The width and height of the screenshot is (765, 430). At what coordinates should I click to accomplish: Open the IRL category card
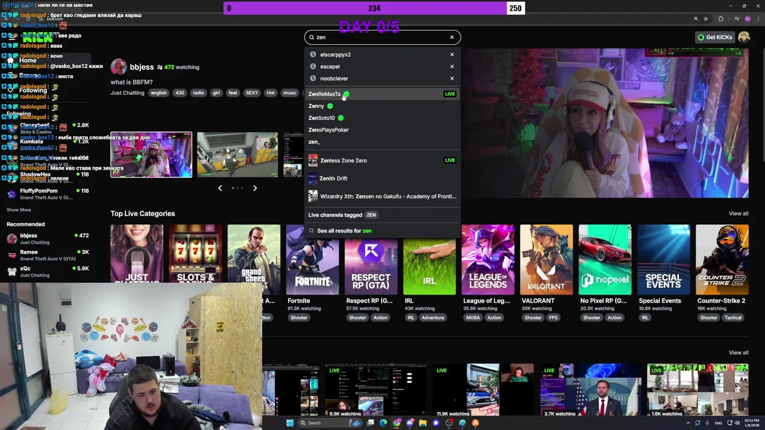coord(429,260)
